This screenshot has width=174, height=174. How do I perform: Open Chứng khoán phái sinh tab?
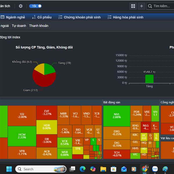pyautogui.click(x=79, y=17)
